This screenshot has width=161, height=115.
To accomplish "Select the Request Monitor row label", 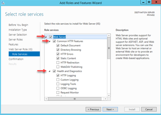I will click(70, 93).
